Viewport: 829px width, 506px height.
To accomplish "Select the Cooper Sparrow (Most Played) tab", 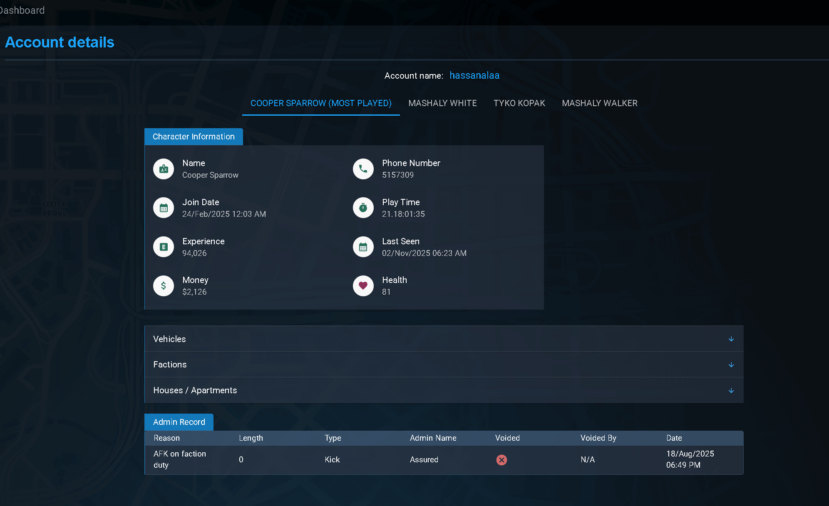I will [x=321, y=103].
